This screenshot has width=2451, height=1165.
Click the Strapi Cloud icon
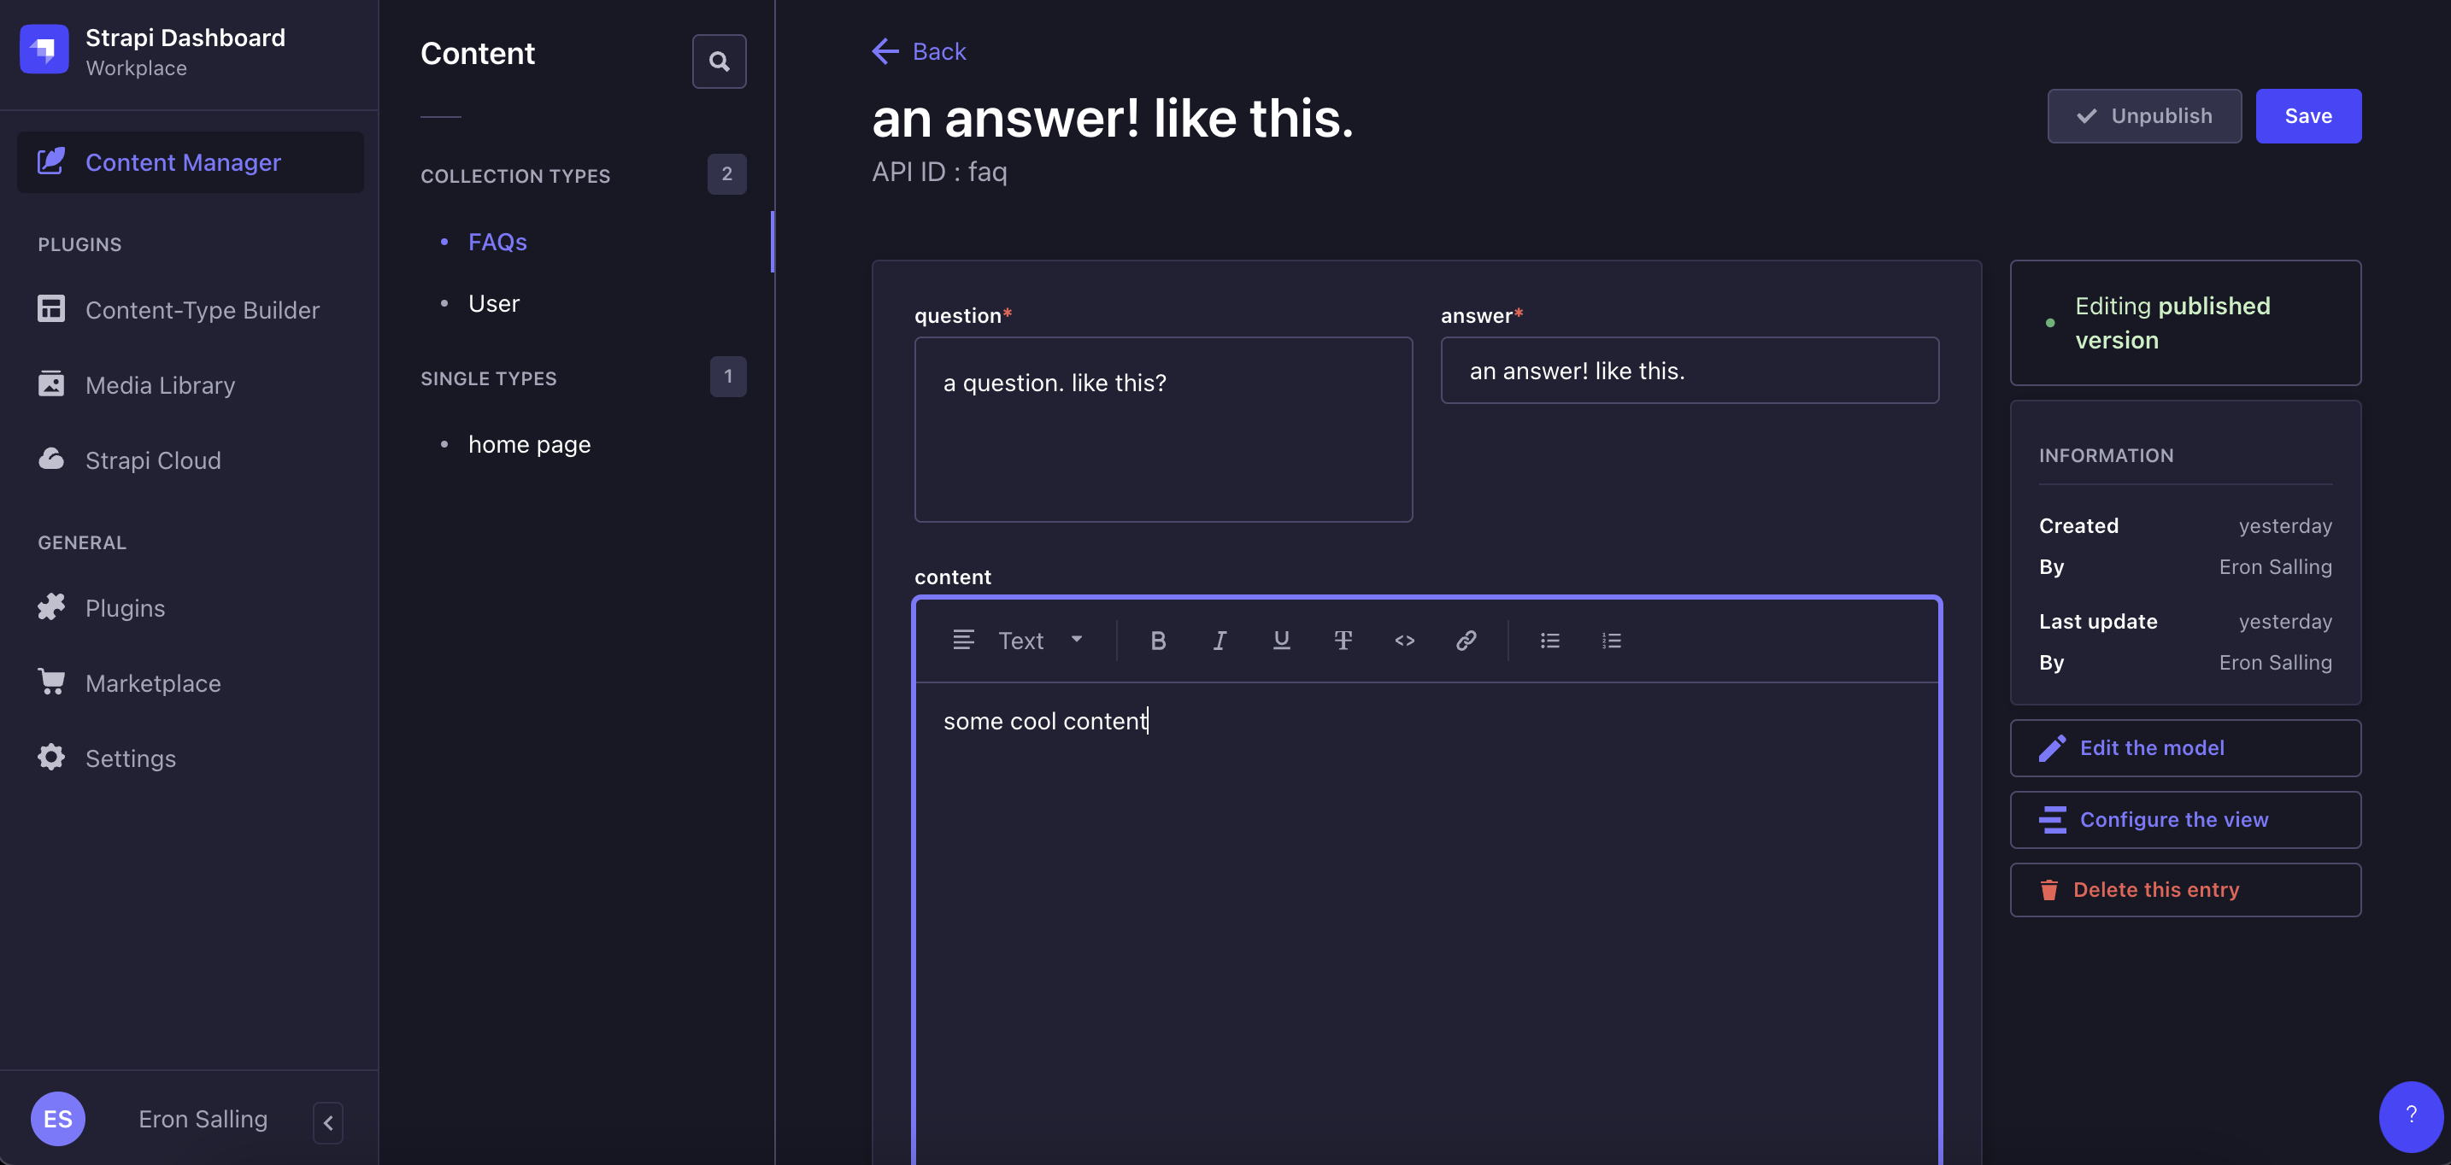51,460
